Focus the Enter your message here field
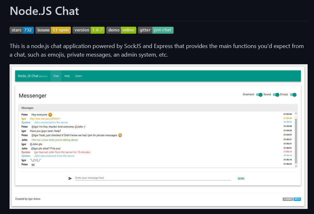 [153, 178]
